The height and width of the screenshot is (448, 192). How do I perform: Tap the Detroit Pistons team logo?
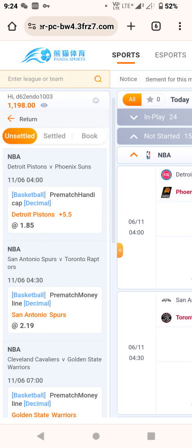166,175
